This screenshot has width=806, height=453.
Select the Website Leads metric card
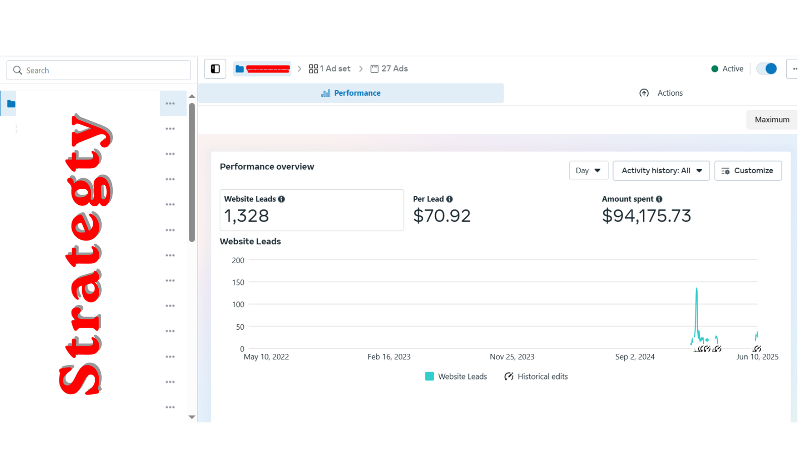[312, 210]
